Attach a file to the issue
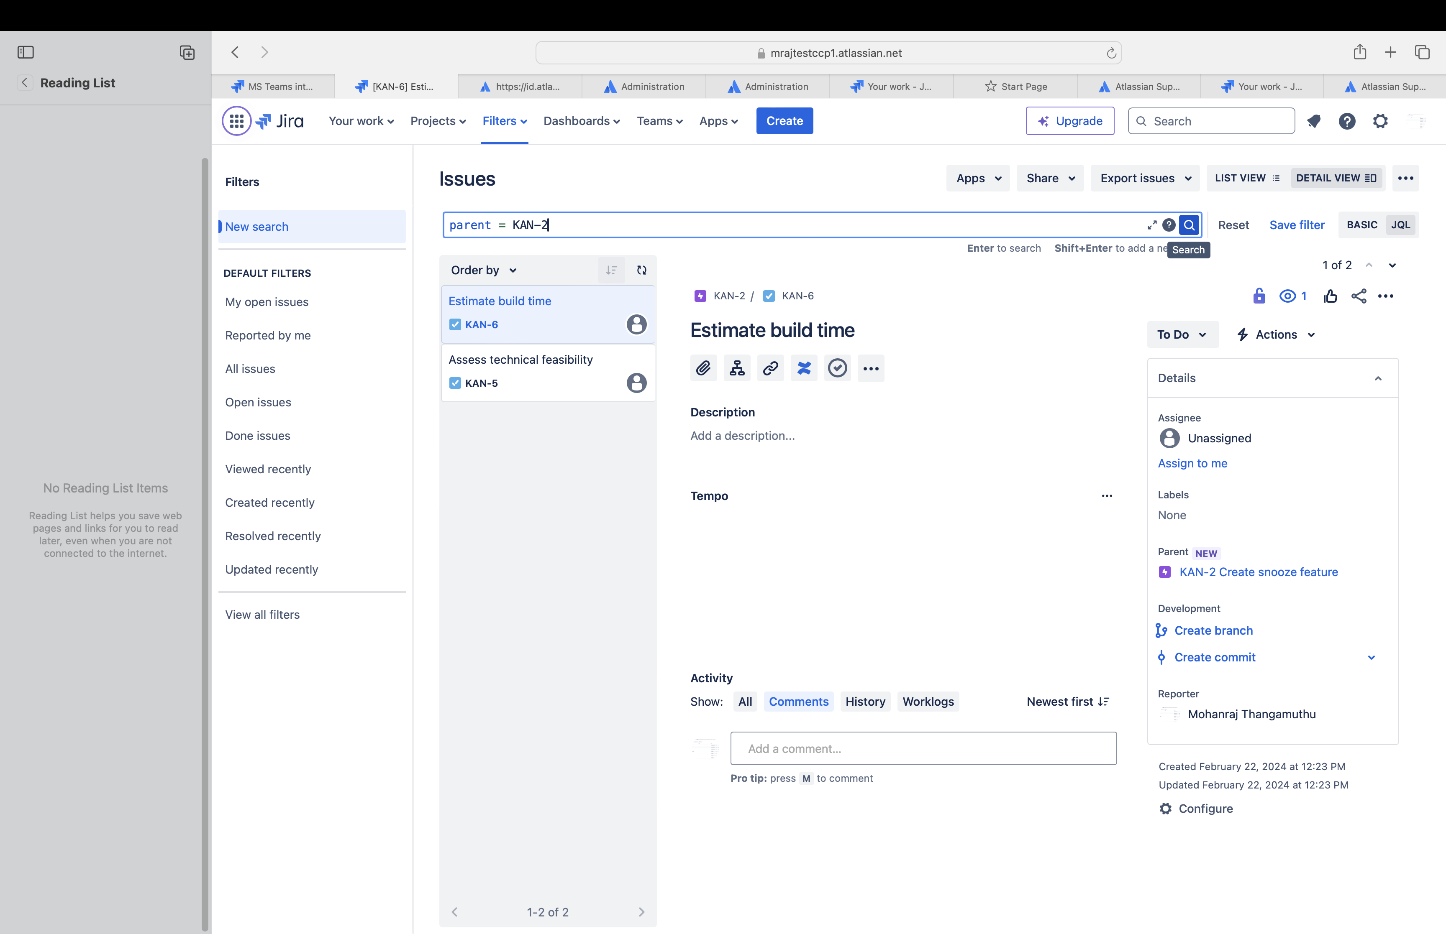 [703, 368]
